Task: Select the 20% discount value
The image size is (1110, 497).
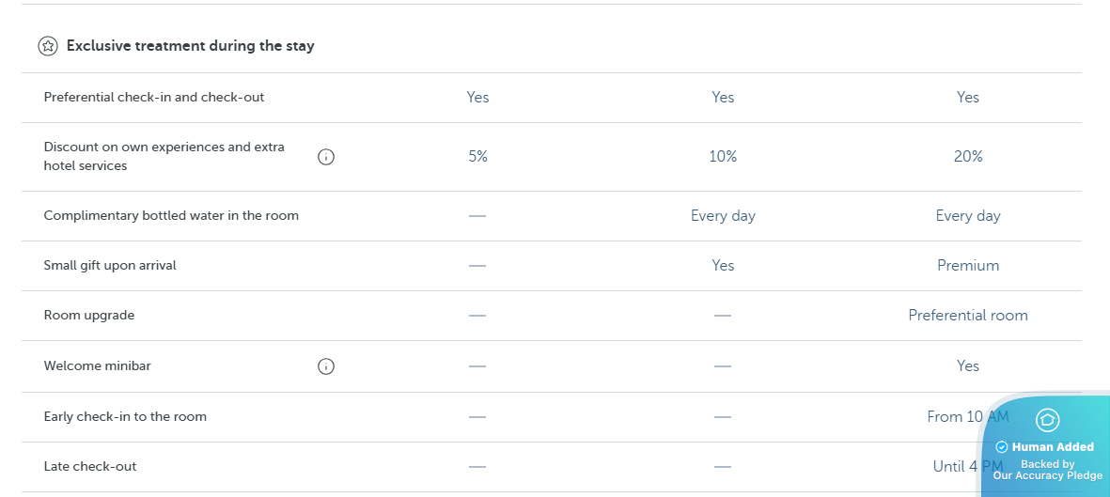Action: [x=968, y=157]
